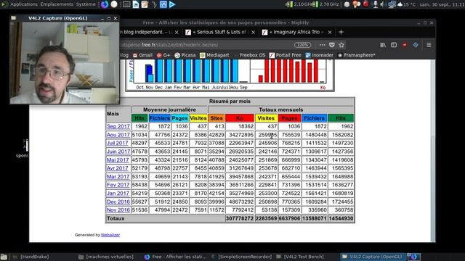
Task: Switch to V4L2 Capture (OpenGL) taskbar entry
Action: point(373,257)
